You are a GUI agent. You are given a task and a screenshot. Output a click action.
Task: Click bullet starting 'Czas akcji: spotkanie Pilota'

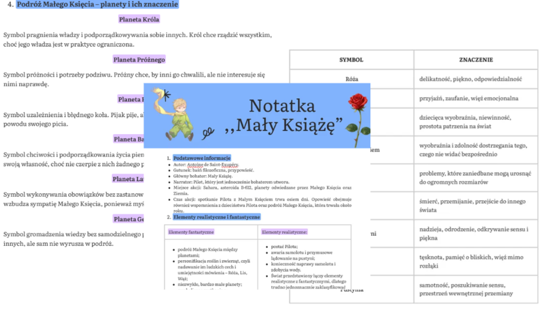[262, 205]
